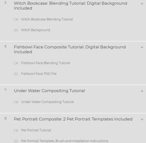Open Pet Portrait Template, Brush and Installation Instructions
The width and height of the screenshot is (146, 143).
[65, 141]
